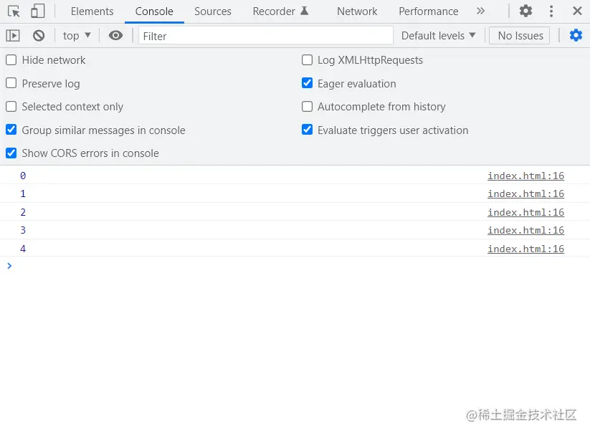Screen dimensions: 590x435
Task: Uncheck Evaluate triggers user activation
Action: (307, 130)
